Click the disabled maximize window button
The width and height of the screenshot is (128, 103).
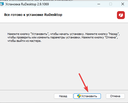coord(111,4)
